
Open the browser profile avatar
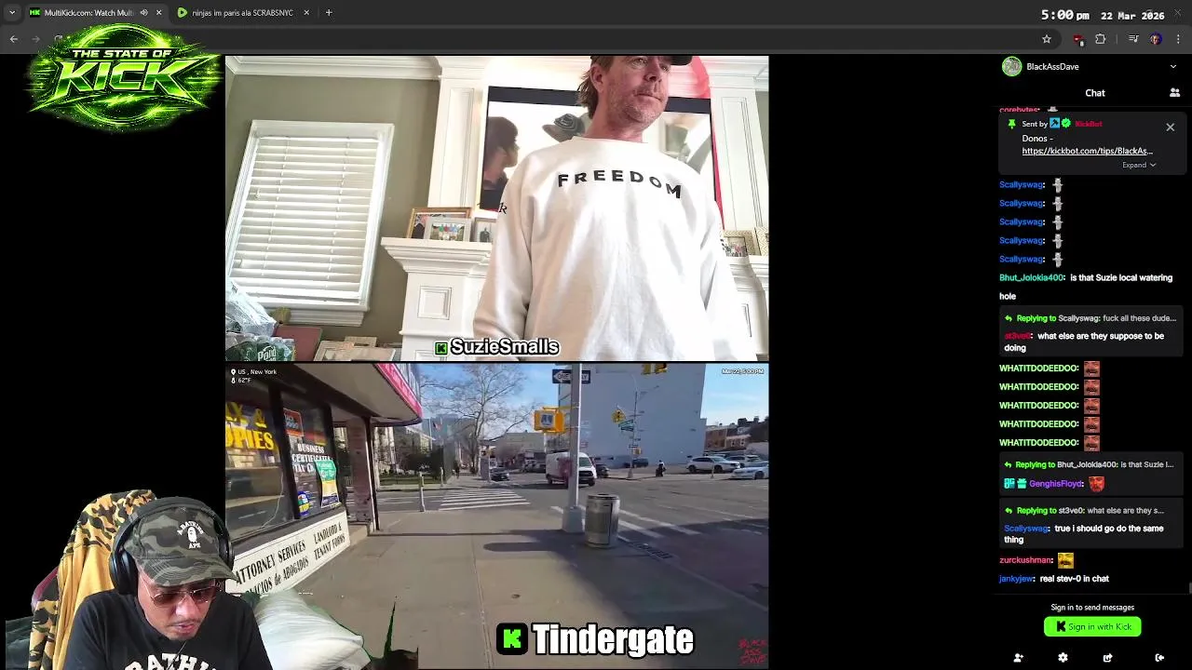[x=1156, y=39]
